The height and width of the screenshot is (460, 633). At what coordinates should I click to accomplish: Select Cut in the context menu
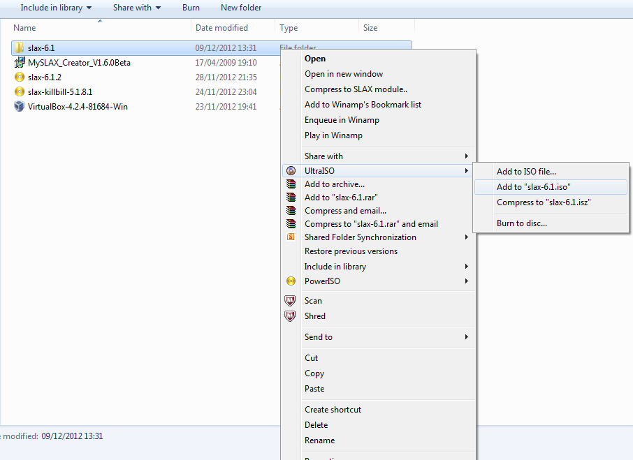(311, 358)
